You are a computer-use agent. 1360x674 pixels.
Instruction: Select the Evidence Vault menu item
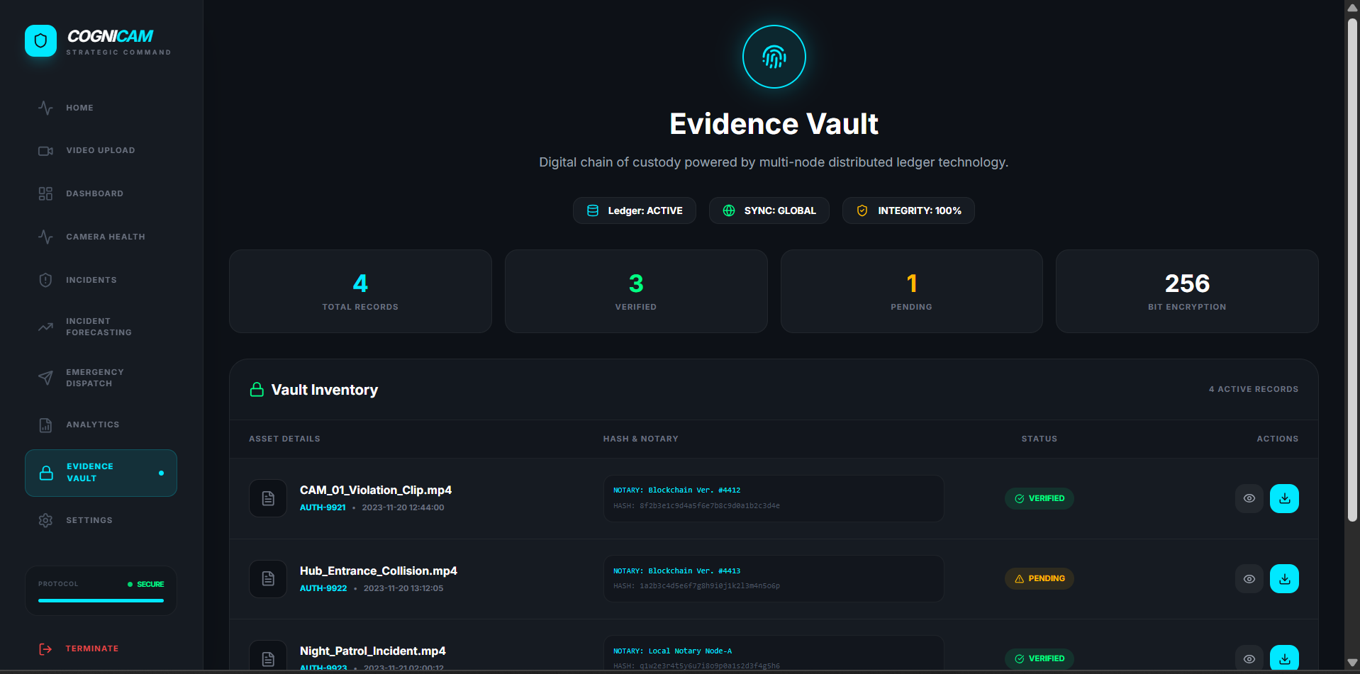point(101,473)
